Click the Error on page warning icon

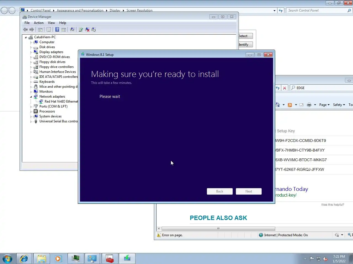(x=159, y=235)
